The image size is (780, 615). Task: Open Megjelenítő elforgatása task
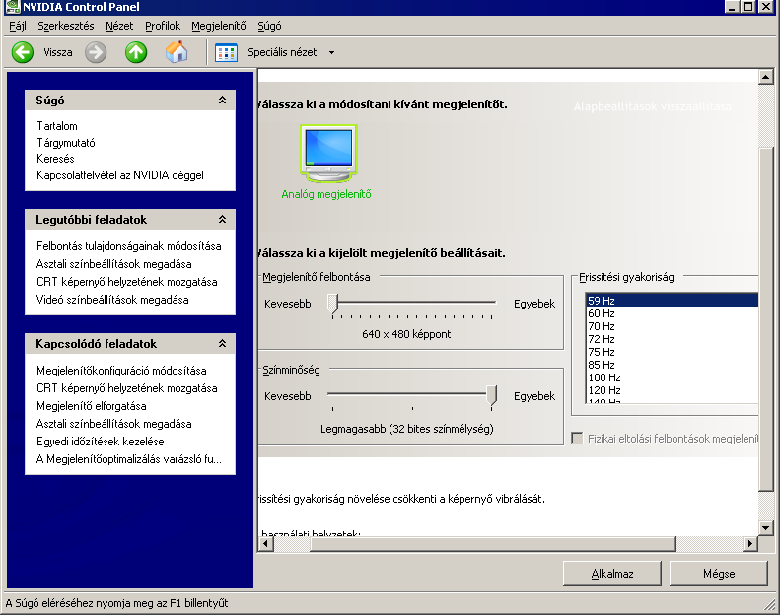[92, 406]
